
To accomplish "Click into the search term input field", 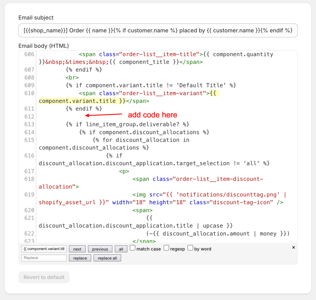I will pos(44,249).
